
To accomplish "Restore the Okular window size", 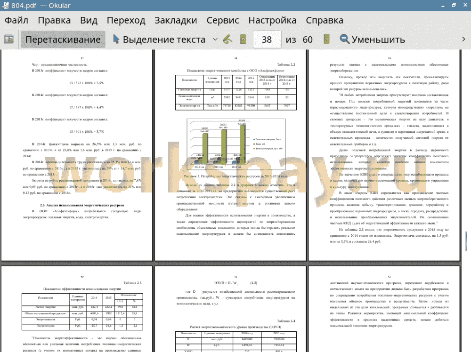I will [x=454, y=5].
